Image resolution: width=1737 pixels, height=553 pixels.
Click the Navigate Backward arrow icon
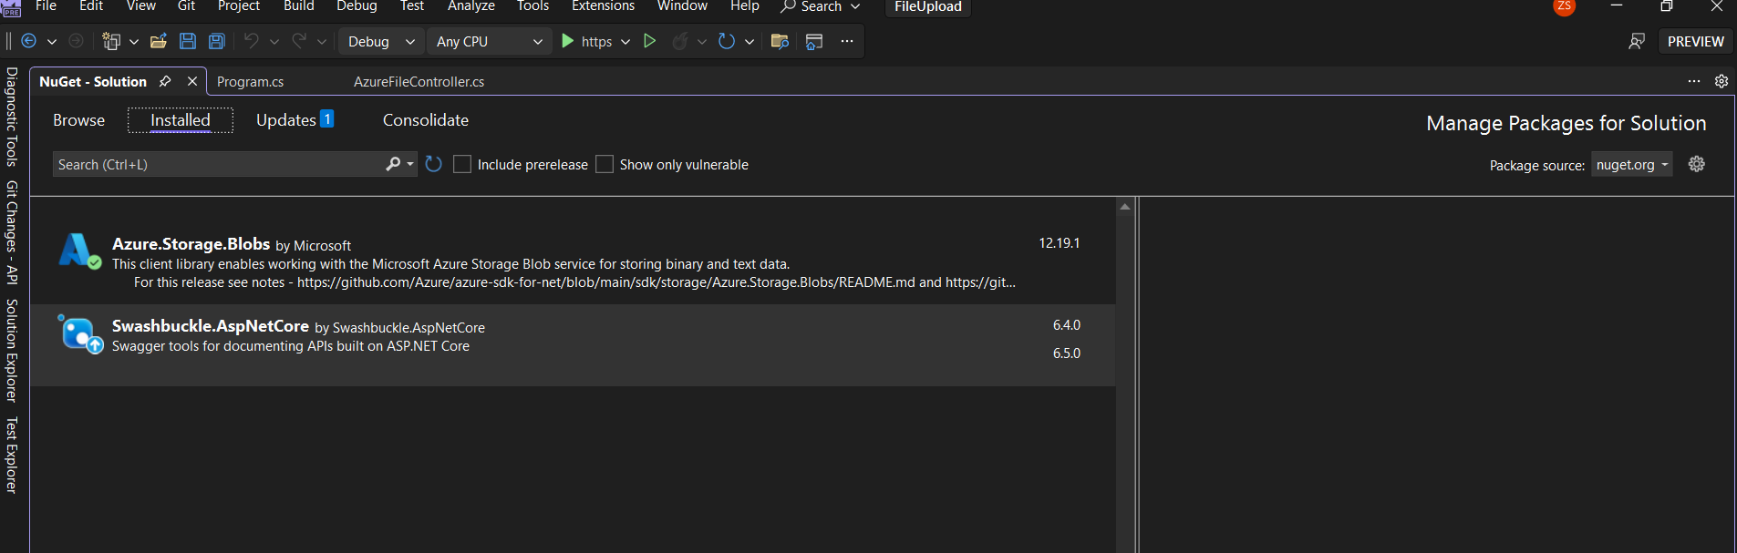click(29, 41)
